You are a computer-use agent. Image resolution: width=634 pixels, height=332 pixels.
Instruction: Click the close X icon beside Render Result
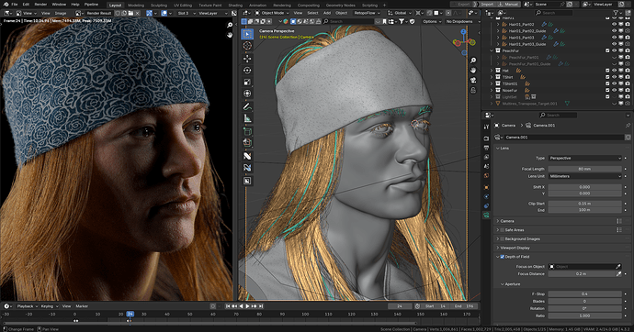pyautogui.click(x=138, y=13)
